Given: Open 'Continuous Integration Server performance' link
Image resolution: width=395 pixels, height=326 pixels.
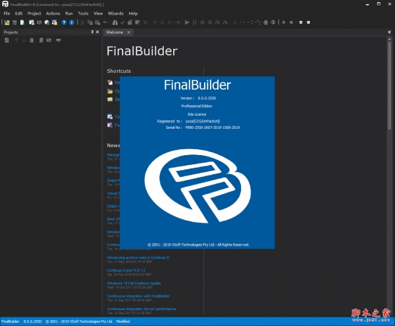Looking at the screenshot, I should pos(142,309).
